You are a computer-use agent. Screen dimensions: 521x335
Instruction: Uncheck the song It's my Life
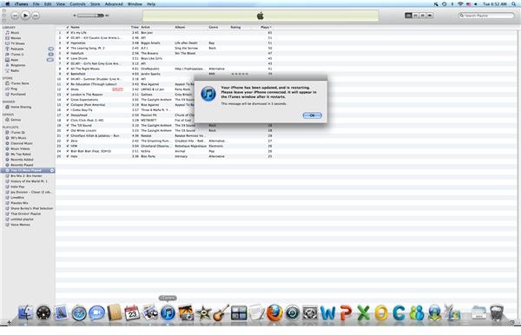[x=68, y=32]
